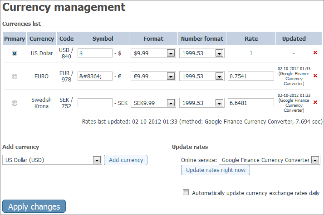Image resolution: width=324 pixels, height=215 pixels.
Task: Choose Swedish Krona as primary currency
Action: click(x=15, y=103)
